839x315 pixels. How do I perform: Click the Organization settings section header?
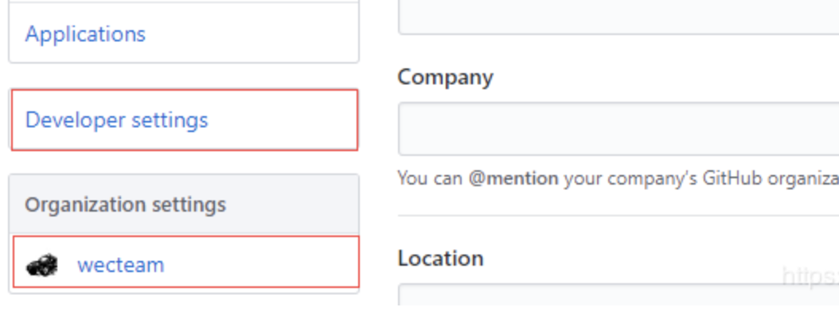point(184,204)
